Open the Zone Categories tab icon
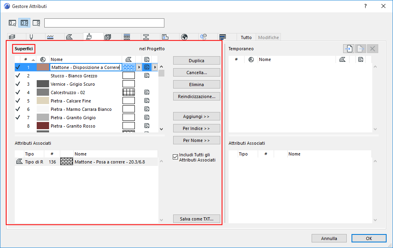This screenshot has width=393, height=248. point(165,37)
